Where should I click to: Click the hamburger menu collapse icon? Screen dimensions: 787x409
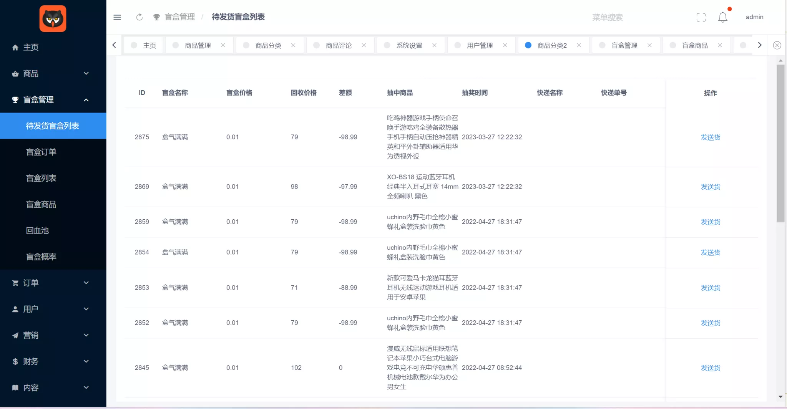pyautogui.click(x=117, y=17)
